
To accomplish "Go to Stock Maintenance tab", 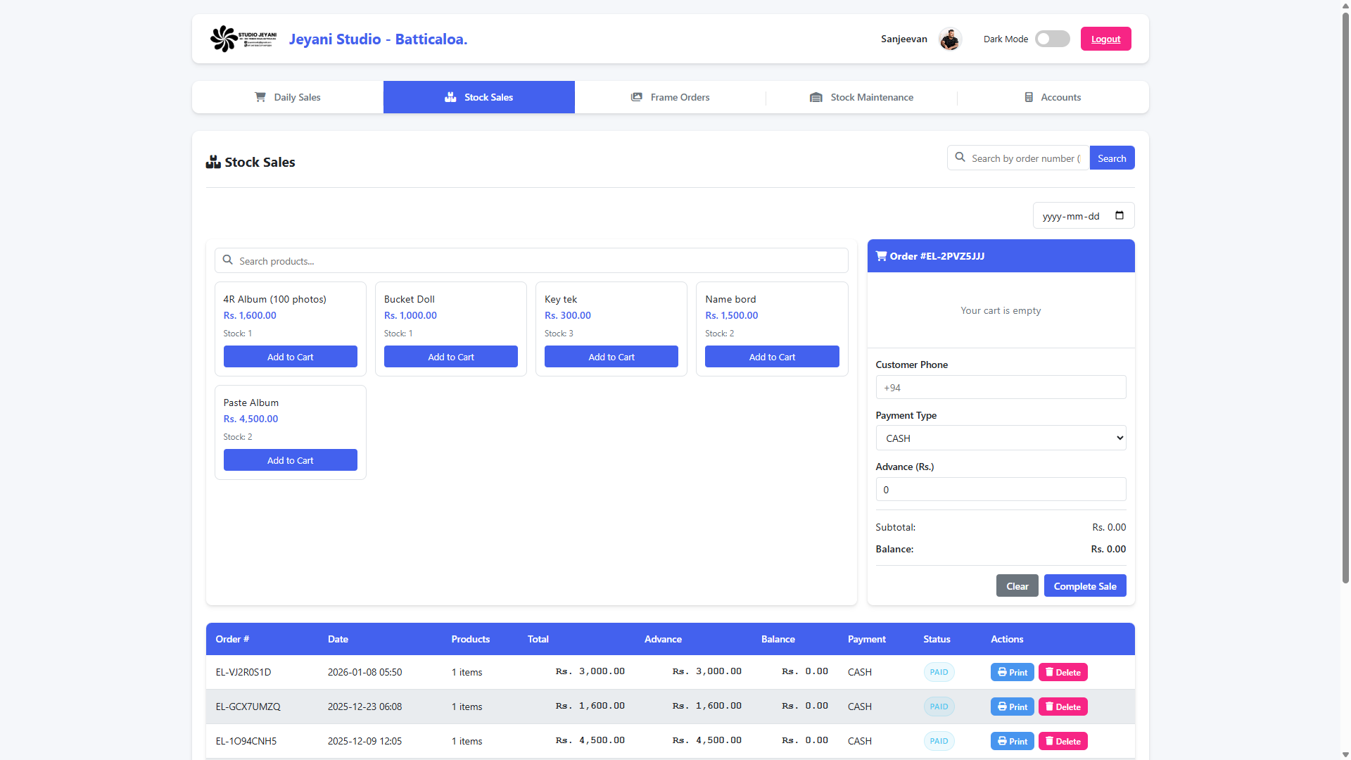I will tap(861, 97).
